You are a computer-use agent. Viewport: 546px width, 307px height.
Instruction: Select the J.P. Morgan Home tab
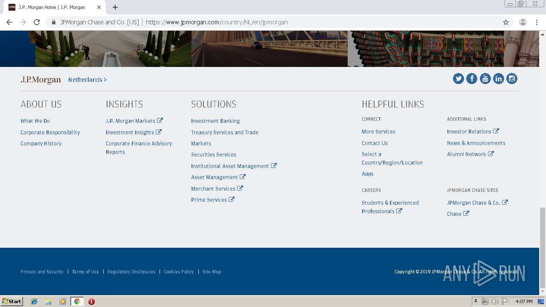coord(55,7)
